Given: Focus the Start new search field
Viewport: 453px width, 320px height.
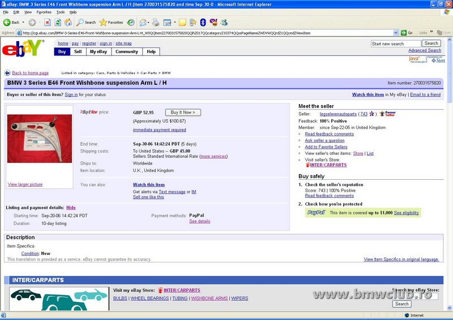Looking at the screenshot, I should click(396, 44).
